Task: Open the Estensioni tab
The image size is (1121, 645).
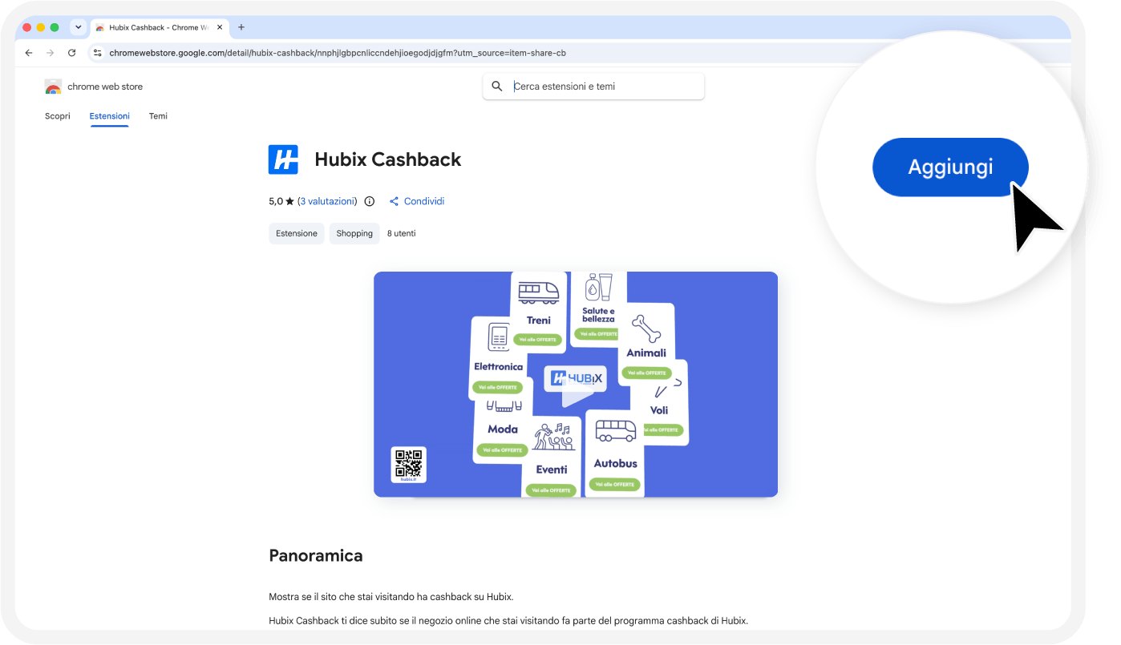Action: [x=110, y=116]
